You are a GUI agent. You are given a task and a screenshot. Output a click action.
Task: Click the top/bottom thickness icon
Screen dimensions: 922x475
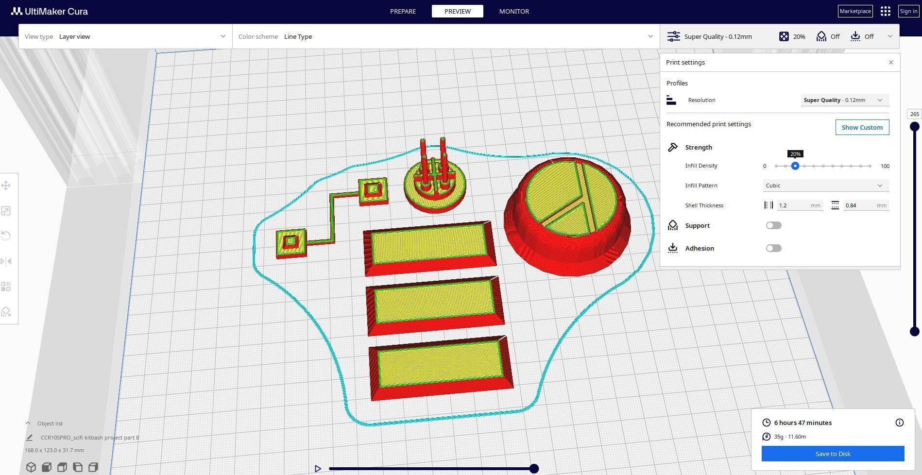coord(835,205)
